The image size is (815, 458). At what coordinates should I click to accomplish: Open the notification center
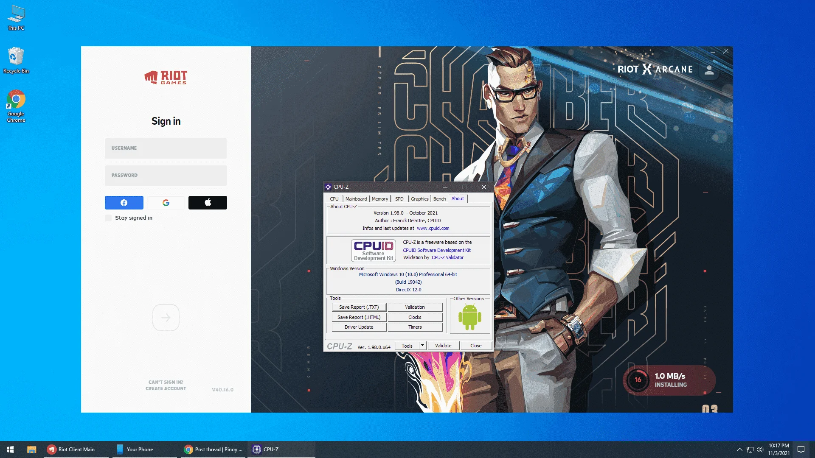(801, 450)
